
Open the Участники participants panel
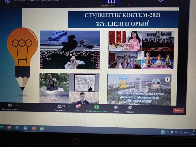click(59, 108)
